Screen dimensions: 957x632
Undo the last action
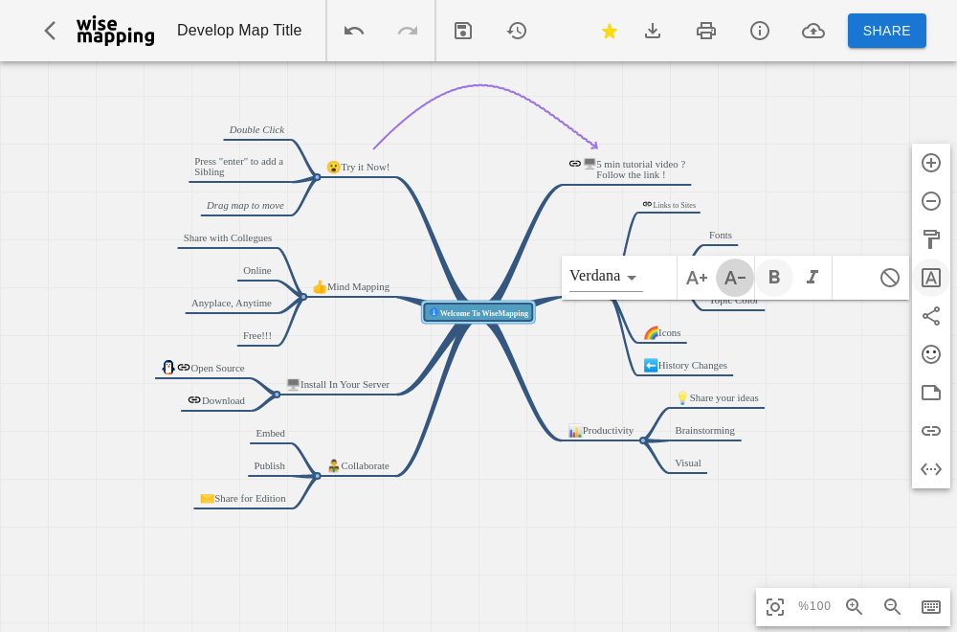click(354, 31)
